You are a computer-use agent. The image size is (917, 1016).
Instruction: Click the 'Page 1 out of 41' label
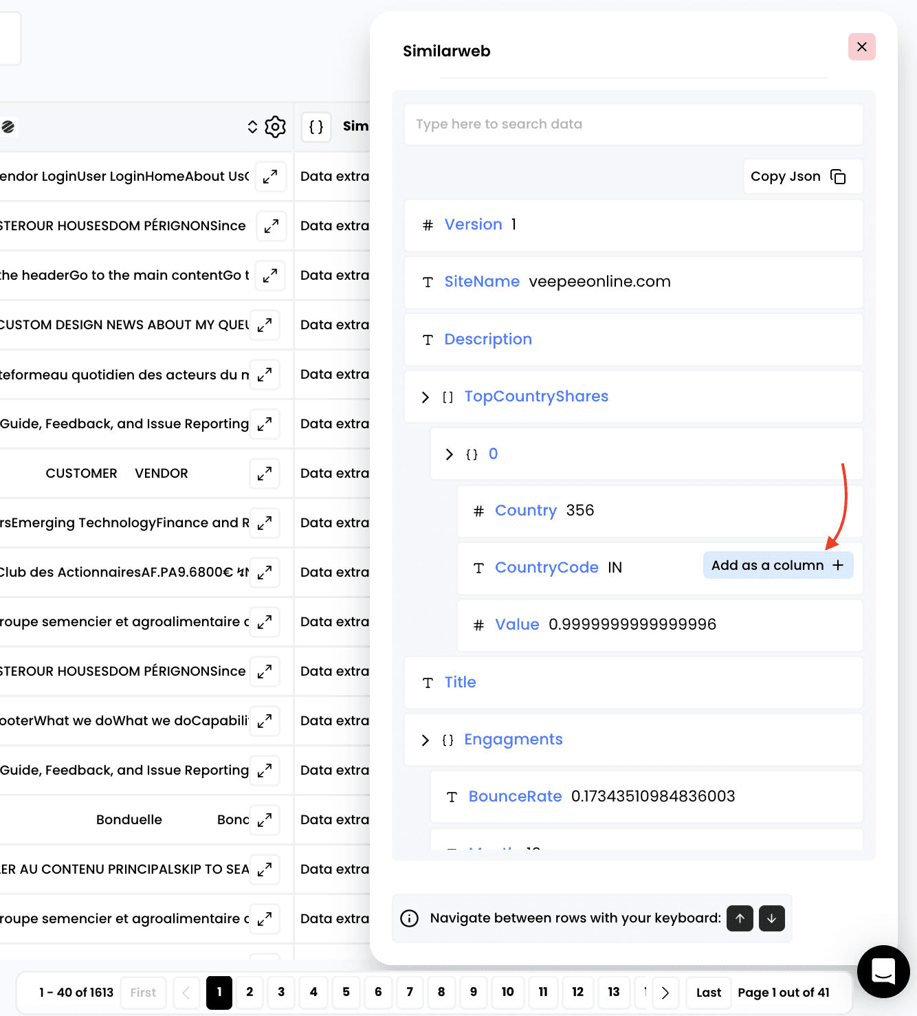pos(784,993)
